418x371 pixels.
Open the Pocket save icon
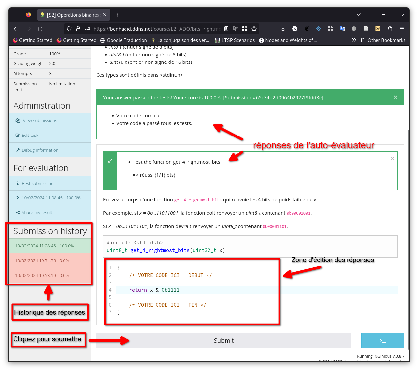tap(283, 29)
